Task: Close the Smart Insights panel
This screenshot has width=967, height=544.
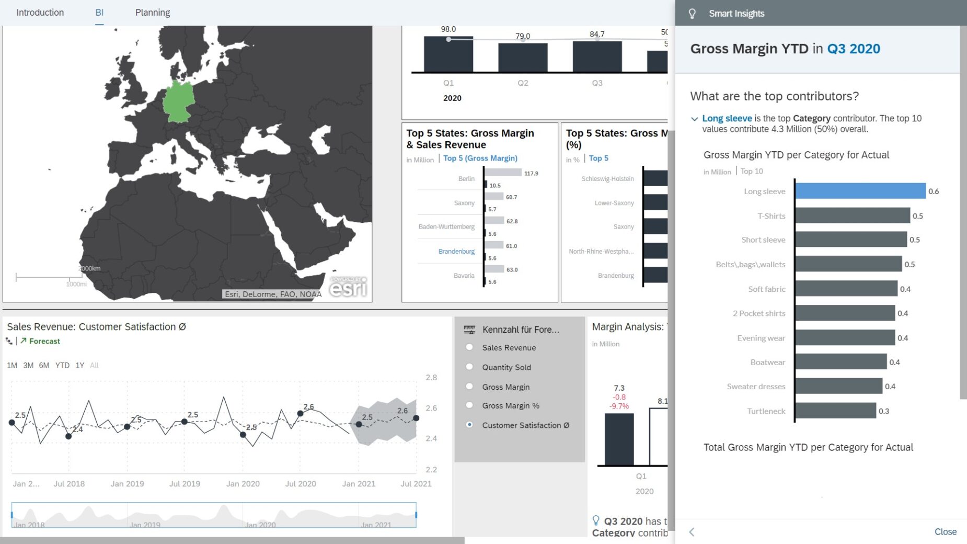Action: (x=945, y=532)
